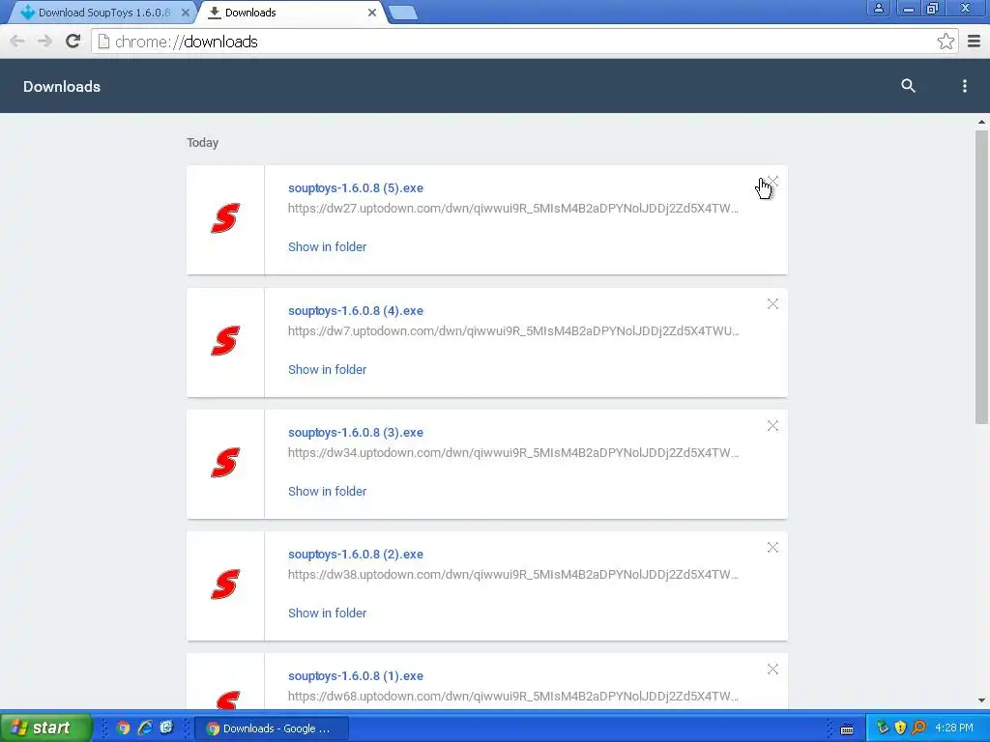The width and height of the screenshot is (990, 742).
Task: Click the scrollbar up arrow
Action: [x=981, y=122]
